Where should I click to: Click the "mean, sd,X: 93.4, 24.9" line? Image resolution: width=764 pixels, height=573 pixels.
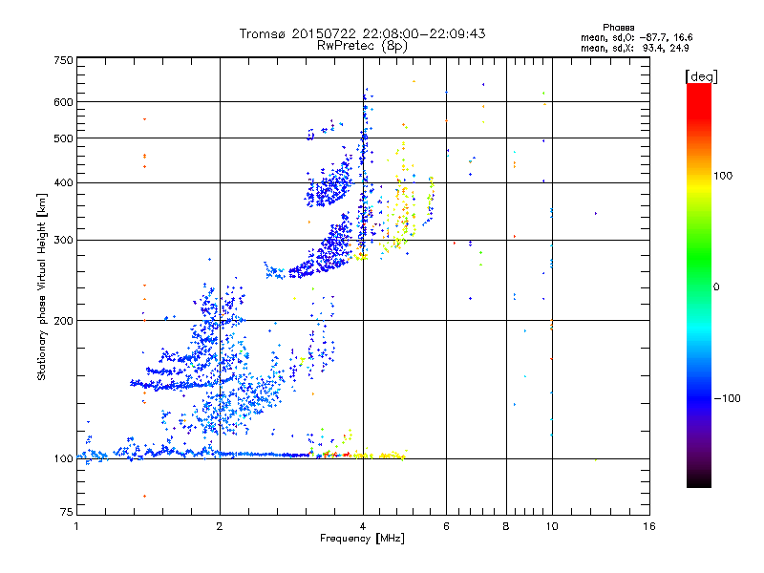[634, 48]
